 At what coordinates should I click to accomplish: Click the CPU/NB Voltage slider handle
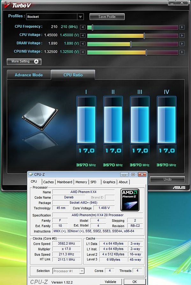[x=146, y=52]
